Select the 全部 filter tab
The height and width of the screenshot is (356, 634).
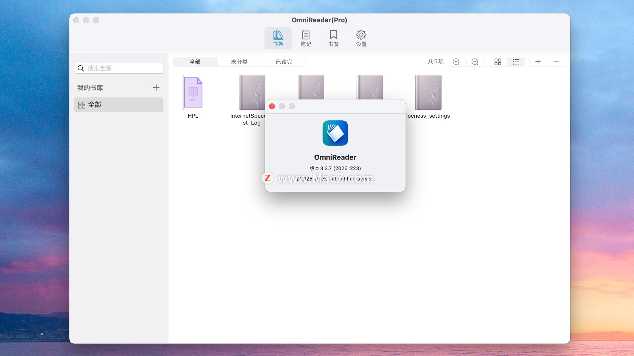point(195,62)
